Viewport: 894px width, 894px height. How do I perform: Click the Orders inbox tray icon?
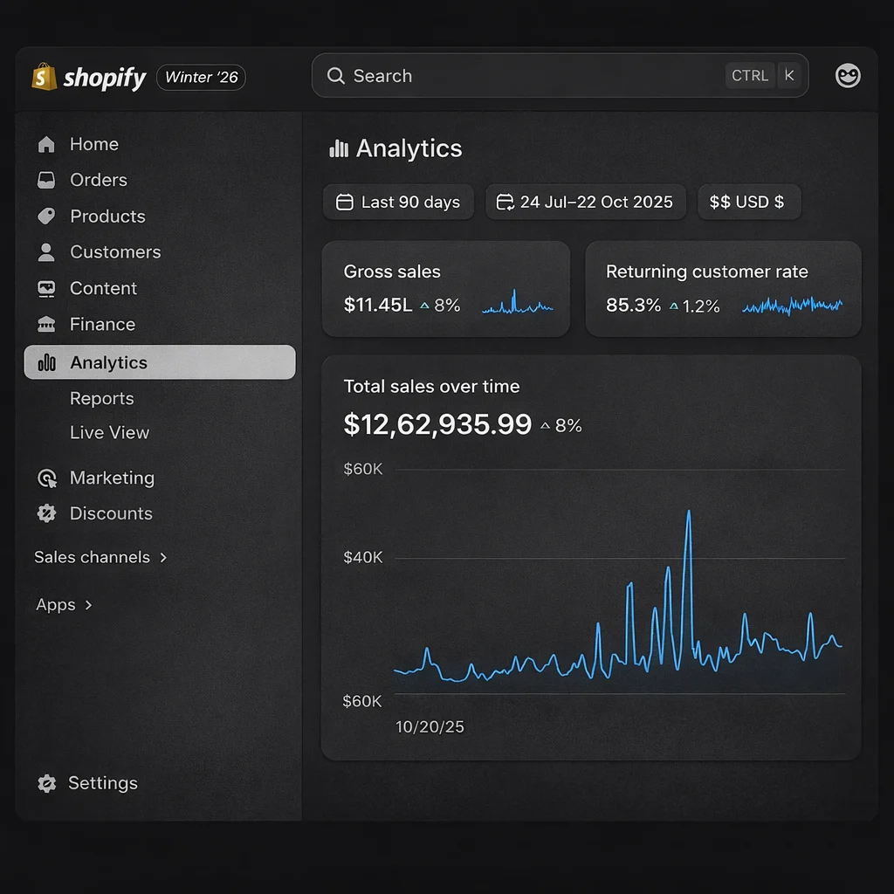point(46,181)
